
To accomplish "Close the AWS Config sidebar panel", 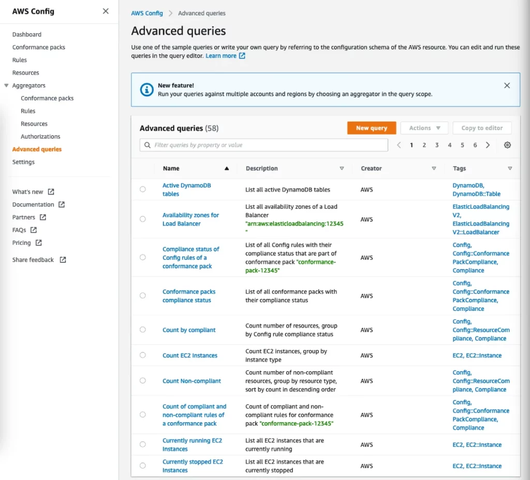I will coord(106,11).
